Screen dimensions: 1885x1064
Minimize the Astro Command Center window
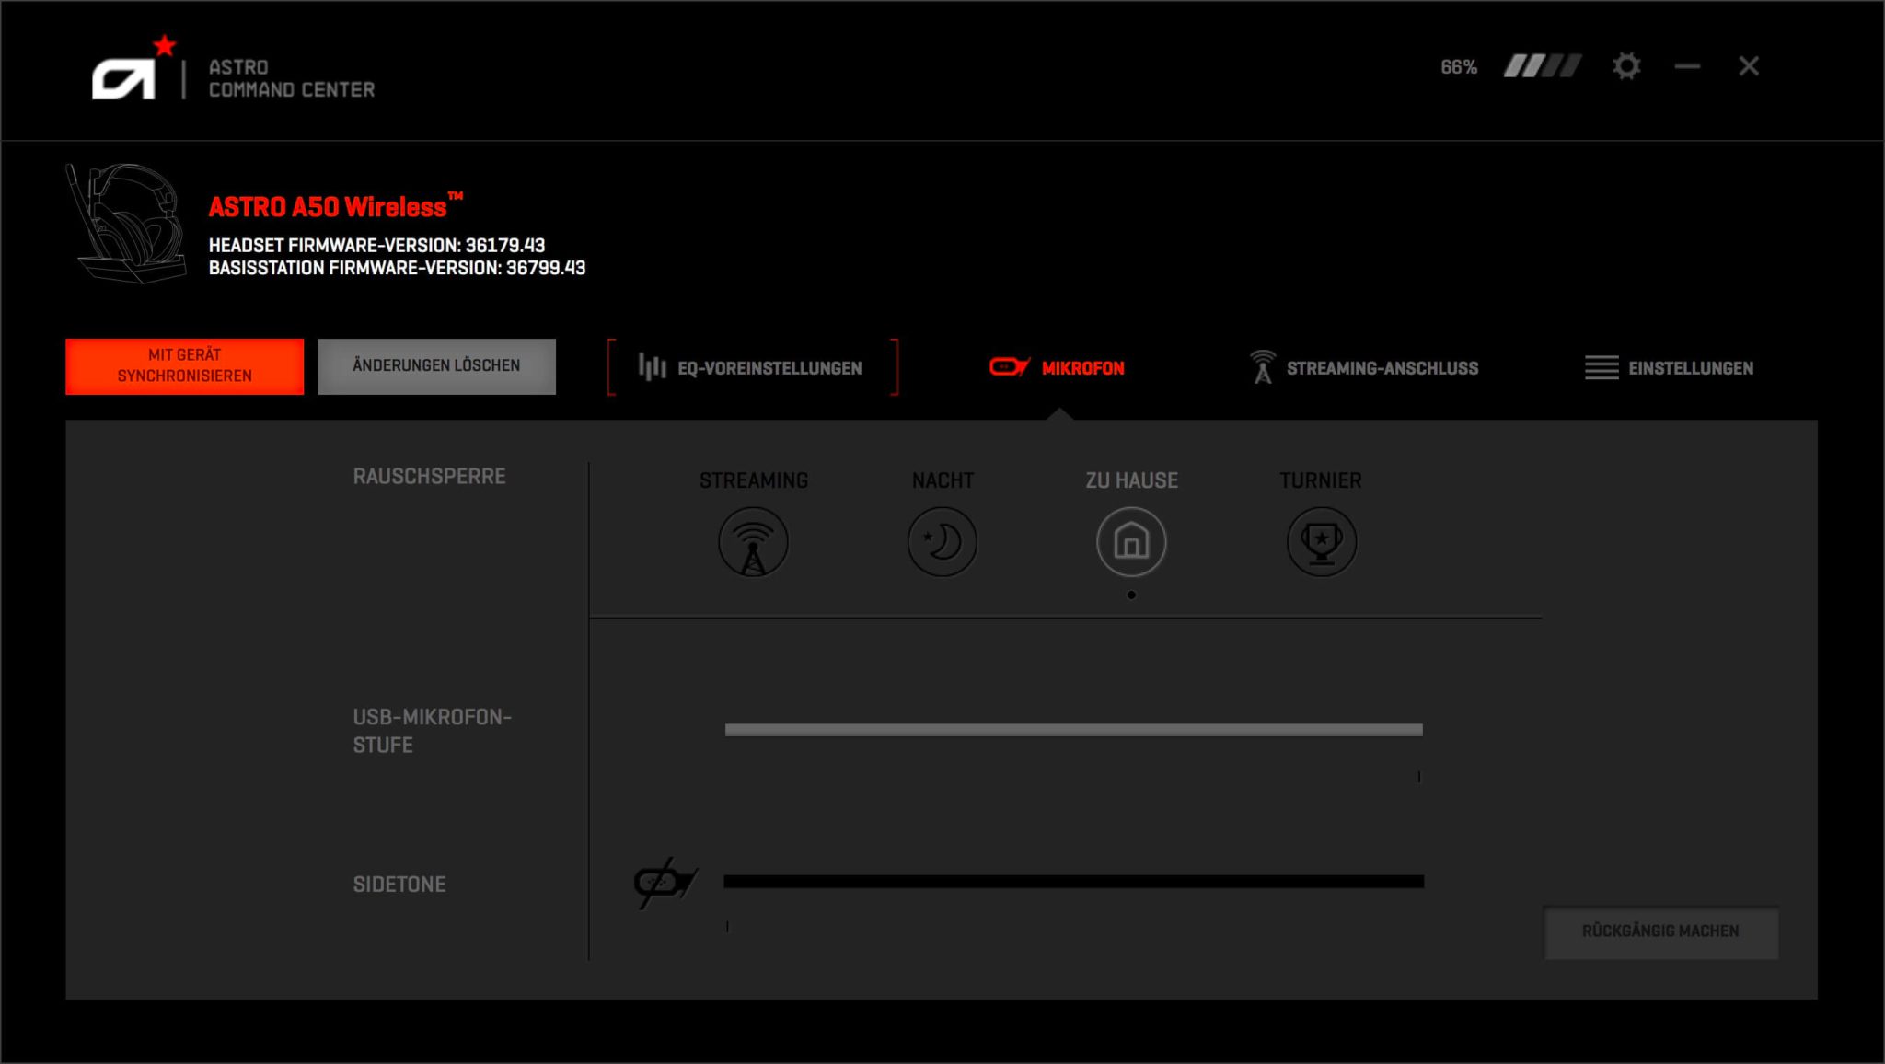click(1687, 66)
